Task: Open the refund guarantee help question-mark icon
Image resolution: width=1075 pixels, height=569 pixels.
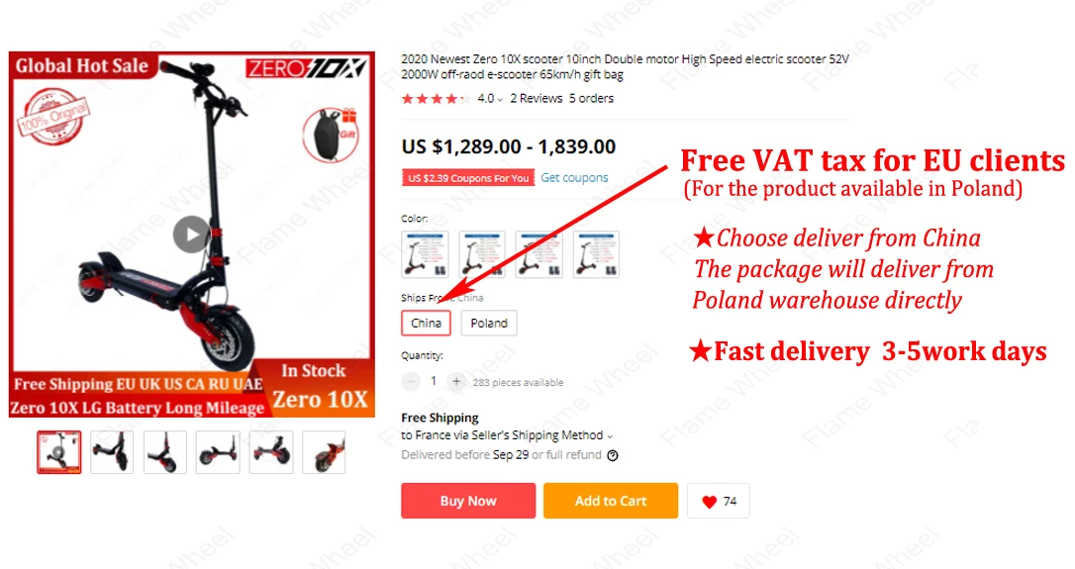Action: (x=613, y=455)
